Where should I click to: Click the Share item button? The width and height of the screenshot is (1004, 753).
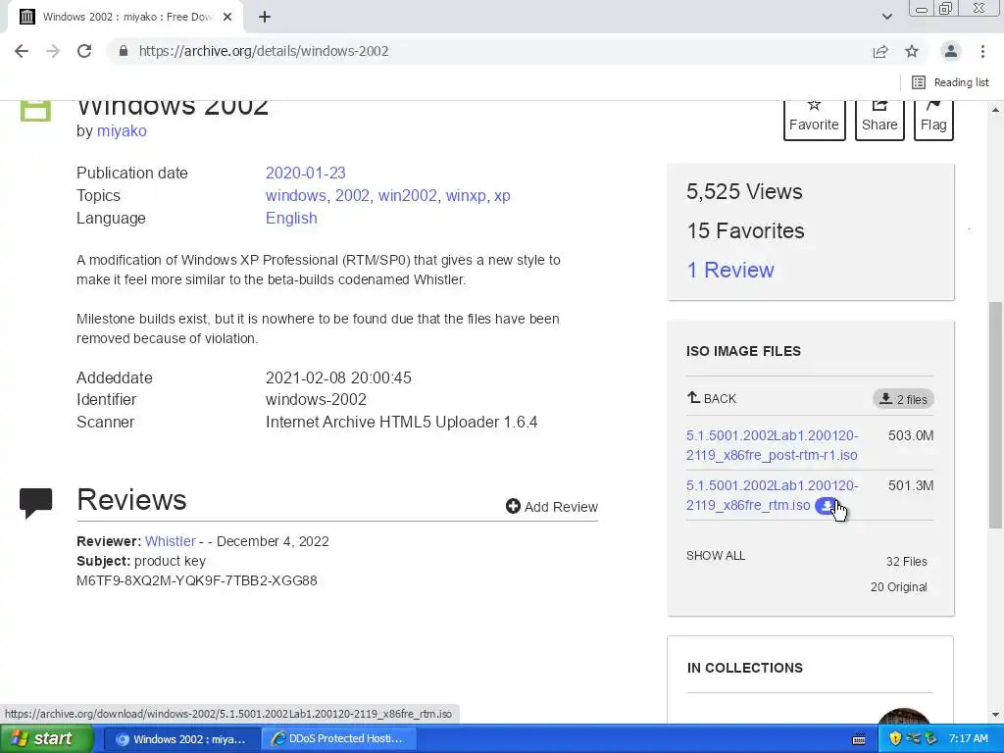[879, 119]
